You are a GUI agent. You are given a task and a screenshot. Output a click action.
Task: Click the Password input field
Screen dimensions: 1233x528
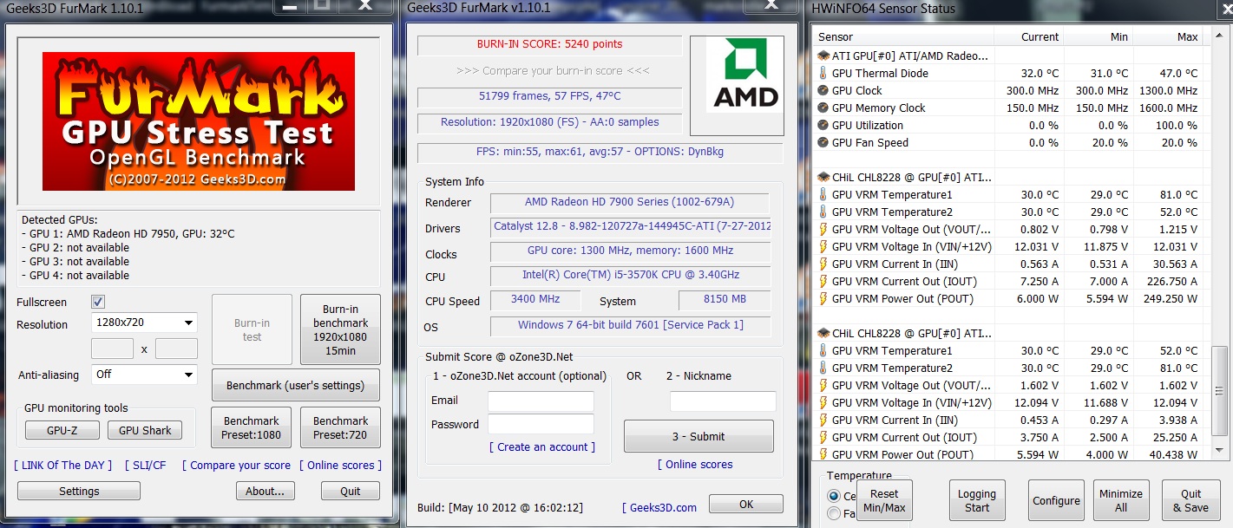pyautogui.click(x=541, y=424)
